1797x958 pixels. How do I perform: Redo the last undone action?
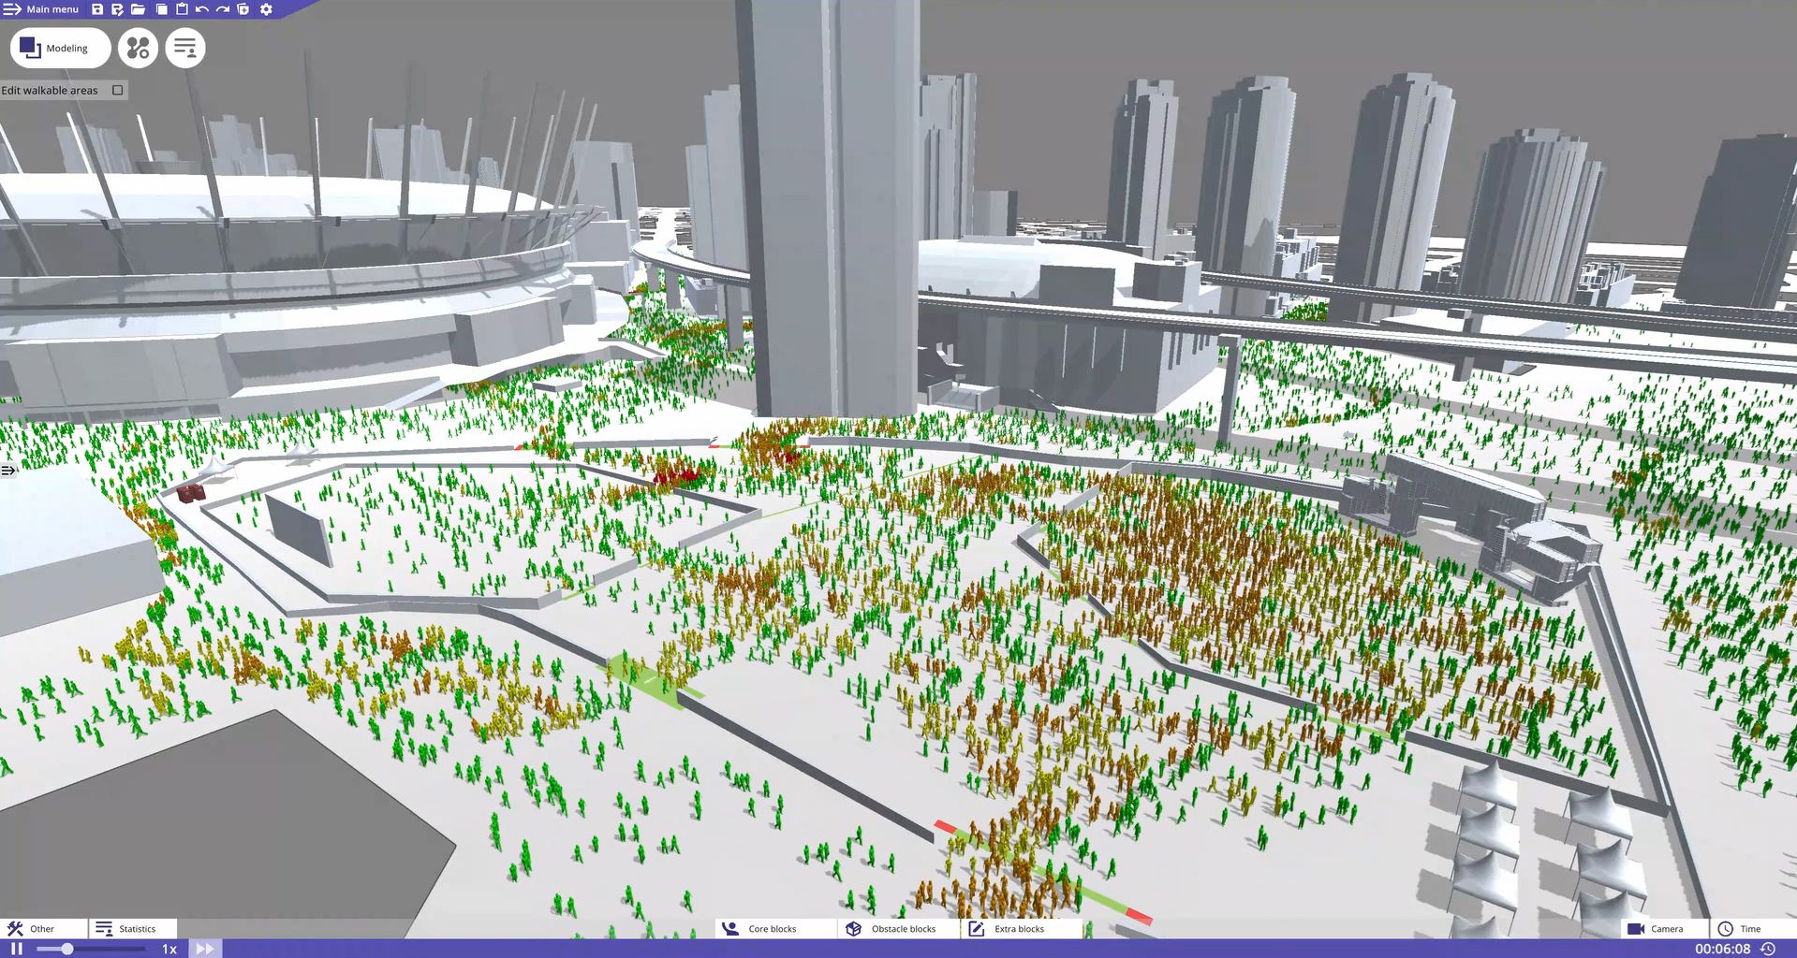(x=223, y=9)
